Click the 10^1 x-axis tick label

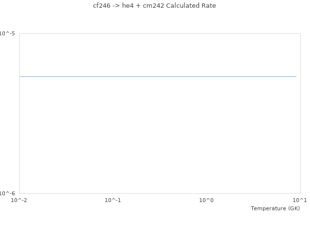pos(300,200)
